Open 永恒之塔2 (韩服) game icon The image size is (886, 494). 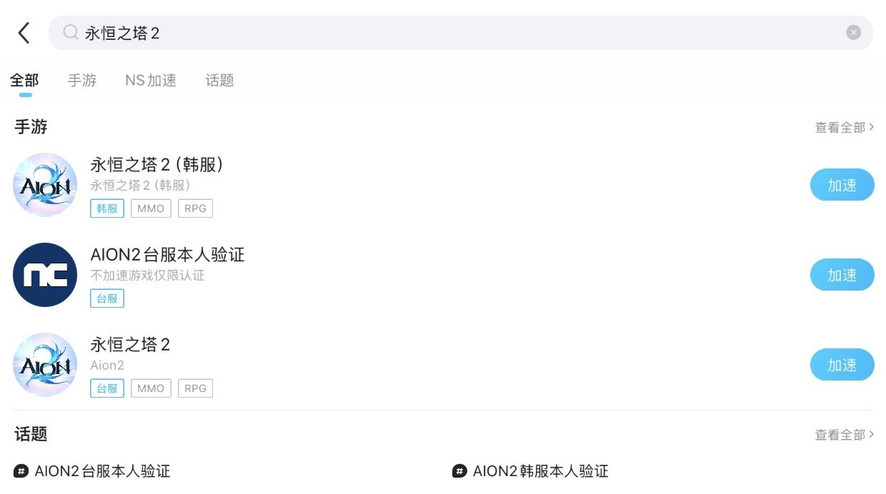coord(45,185)
